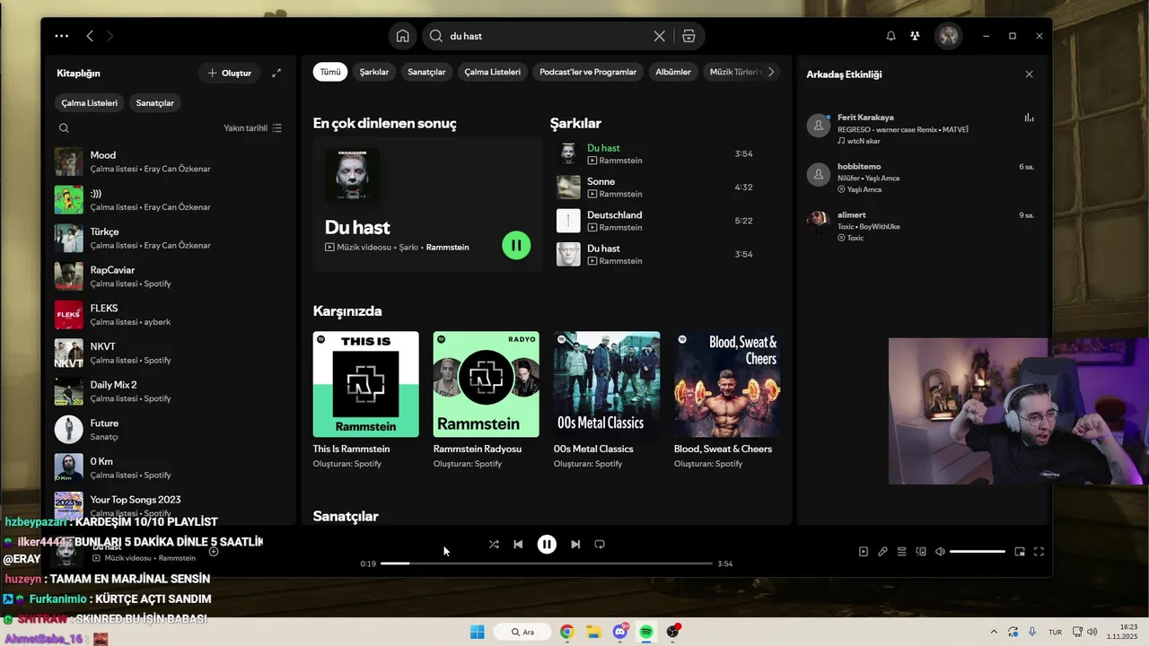The height and width of the screenshot is (646, 1149).
Task: Go back with the left arrow
Action: [90, 36]
